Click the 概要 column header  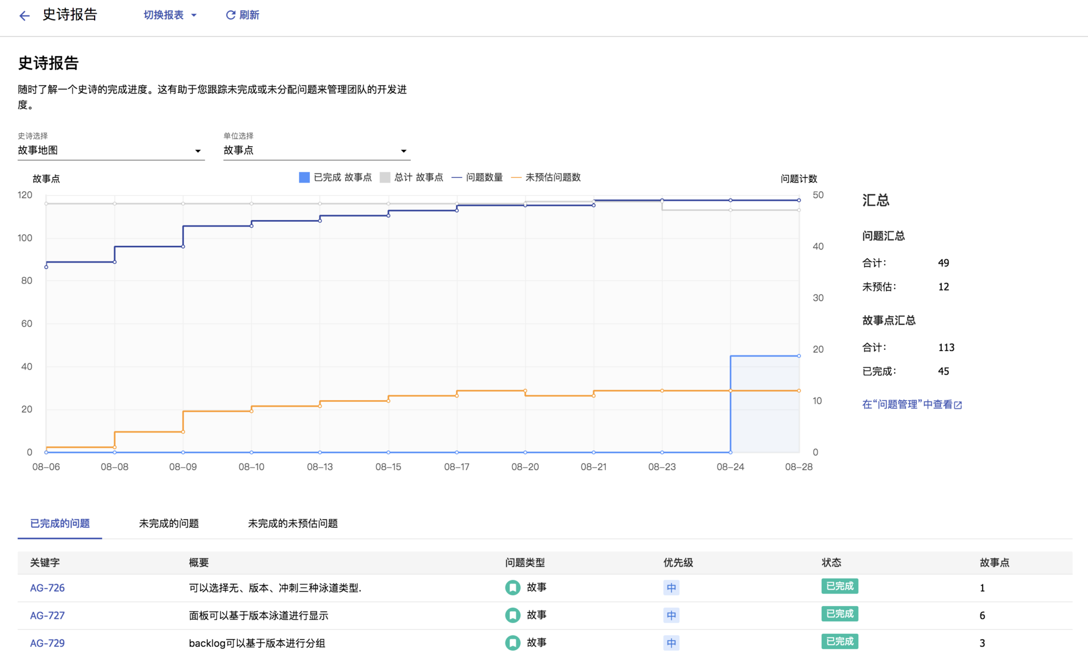click(199, 562)
